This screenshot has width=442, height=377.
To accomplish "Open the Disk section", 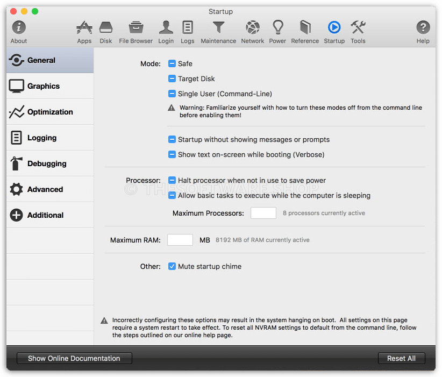I will [x=105, y=31].
